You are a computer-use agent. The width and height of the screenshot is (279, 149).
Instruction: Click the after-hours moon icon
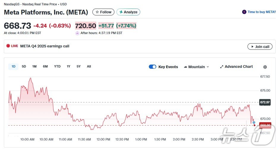tap(77, 33)
